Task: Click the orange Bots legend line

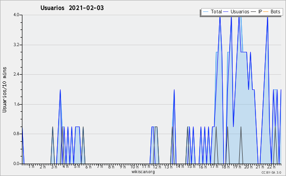Action: 266,12
